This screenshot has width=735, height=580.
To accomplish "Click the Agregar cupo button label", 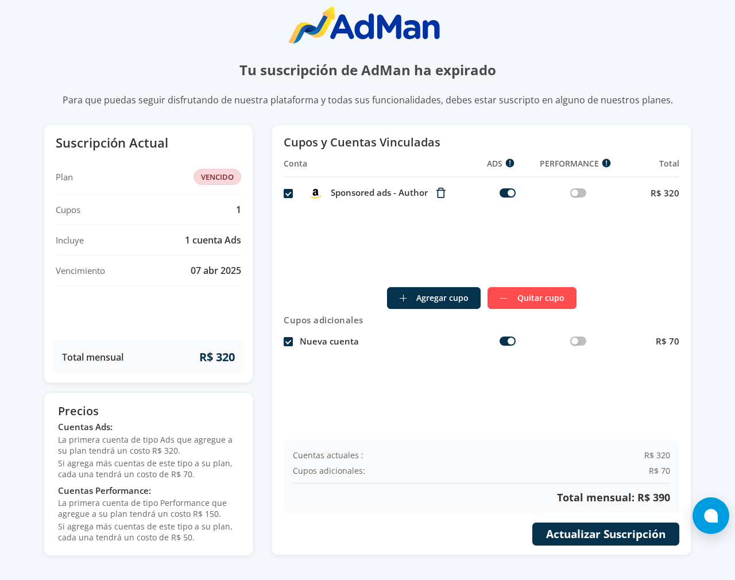I will pos(442,298).
